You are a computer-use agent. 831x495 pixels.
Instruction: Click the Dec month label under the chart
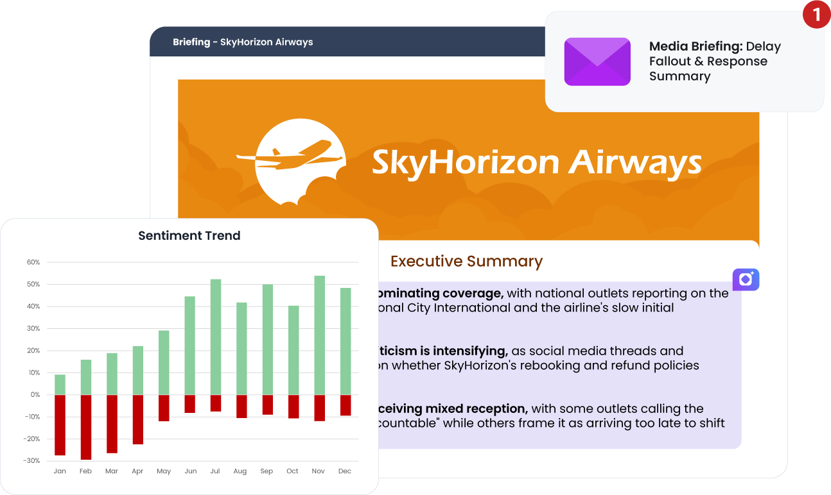point(345,471)
